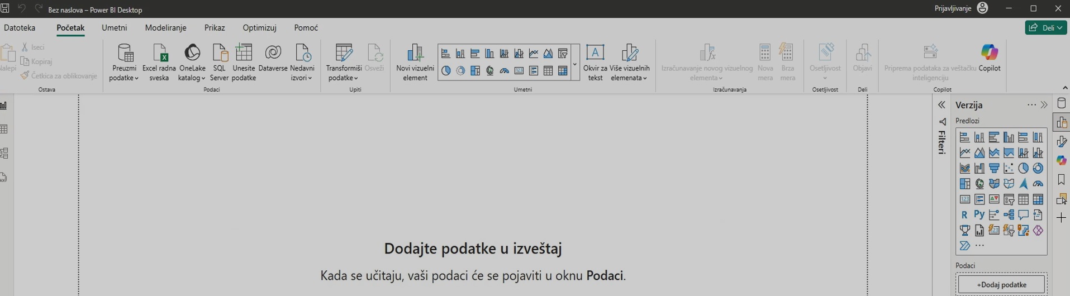The height and width of the screenshot is (296, 1070).
Task: Pick the pie chart in Verzija pane
Action: pyautogui.click(x=1023, y=168)
